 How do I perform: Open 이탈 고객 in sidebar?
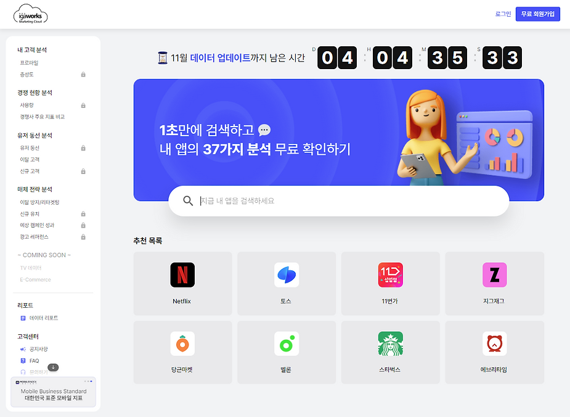30,159
